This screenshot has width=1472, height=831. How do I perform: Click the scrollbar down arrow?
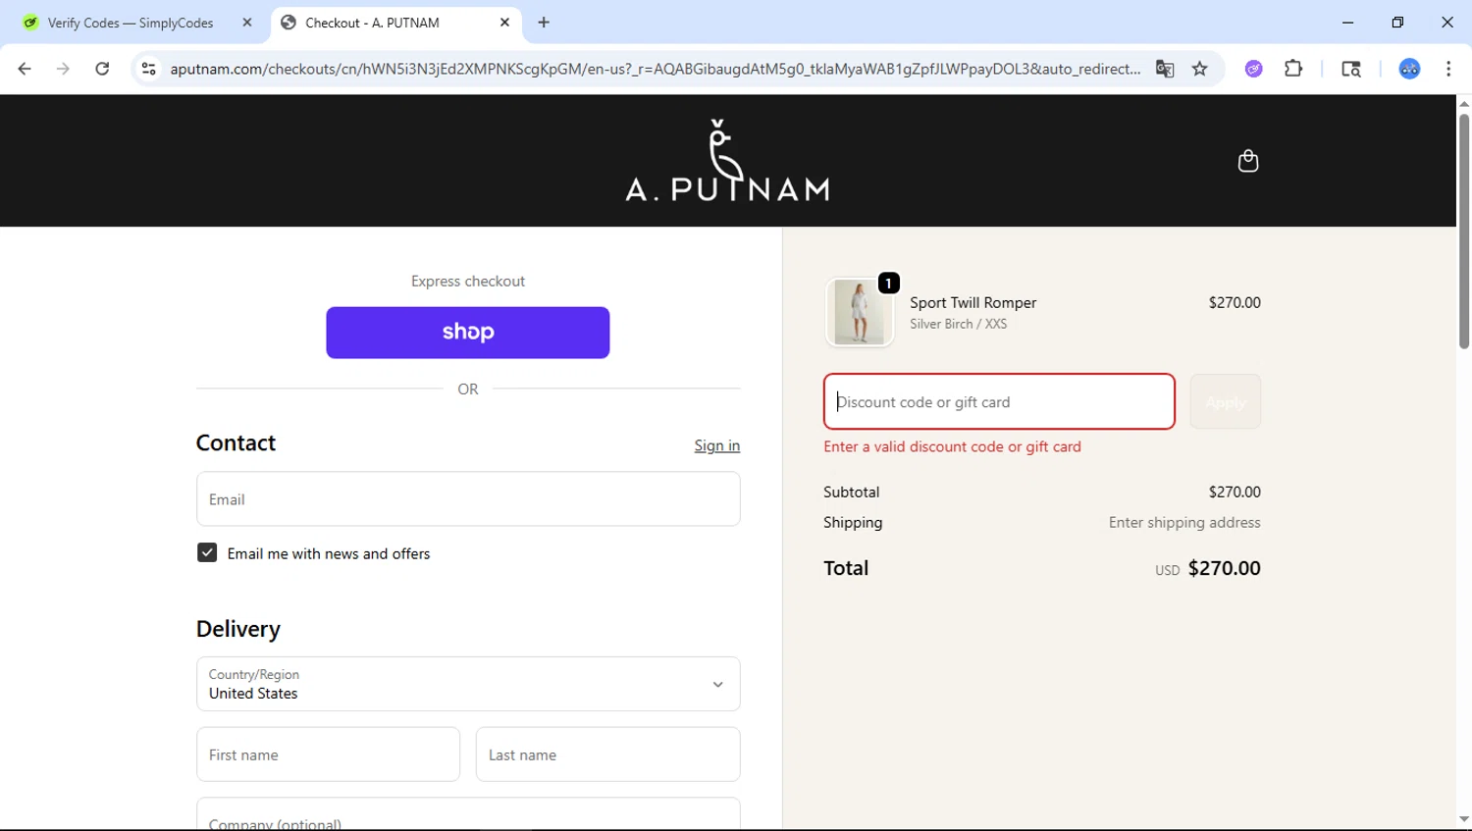click(1463, 820)
